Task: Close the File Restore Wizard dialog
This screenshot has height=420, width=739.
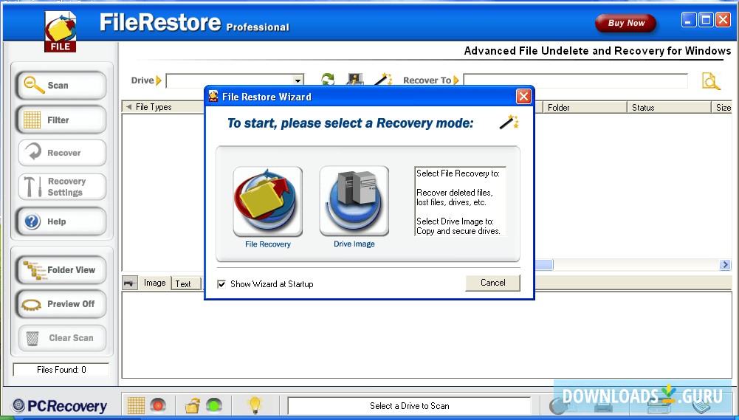Action: coord(523,97)
